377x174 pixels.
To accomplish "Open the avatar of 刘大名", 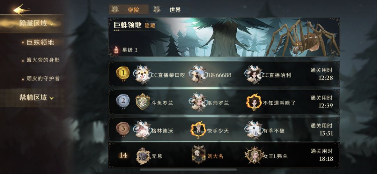I will pyautogui.click(x=198, y=155).
